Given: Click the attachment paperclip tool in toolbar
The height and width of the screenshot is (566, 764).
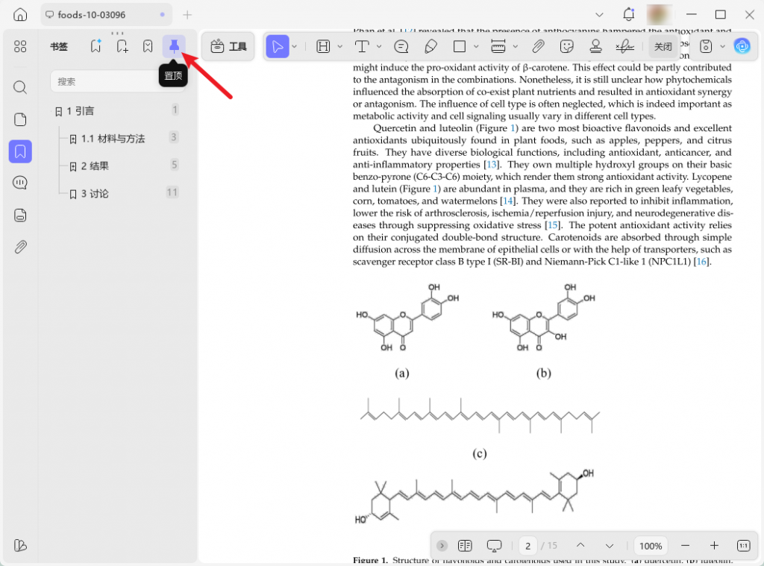Looking at the screenshot, I should (x=538, y=46).
